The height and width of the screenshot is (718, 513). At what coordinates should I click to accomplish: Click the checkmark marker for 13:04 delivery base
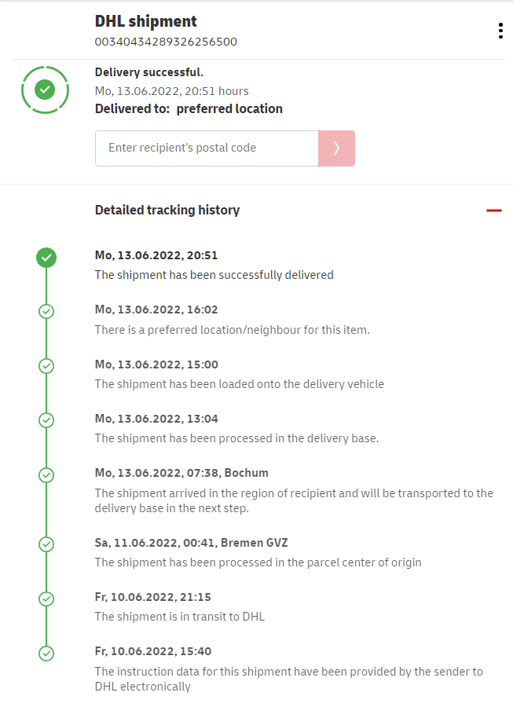tap(46, 420)
